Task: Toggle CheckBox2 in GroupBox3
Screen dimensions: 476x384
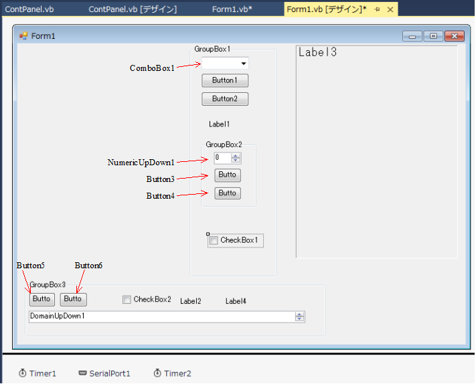Action: (127, 300)
